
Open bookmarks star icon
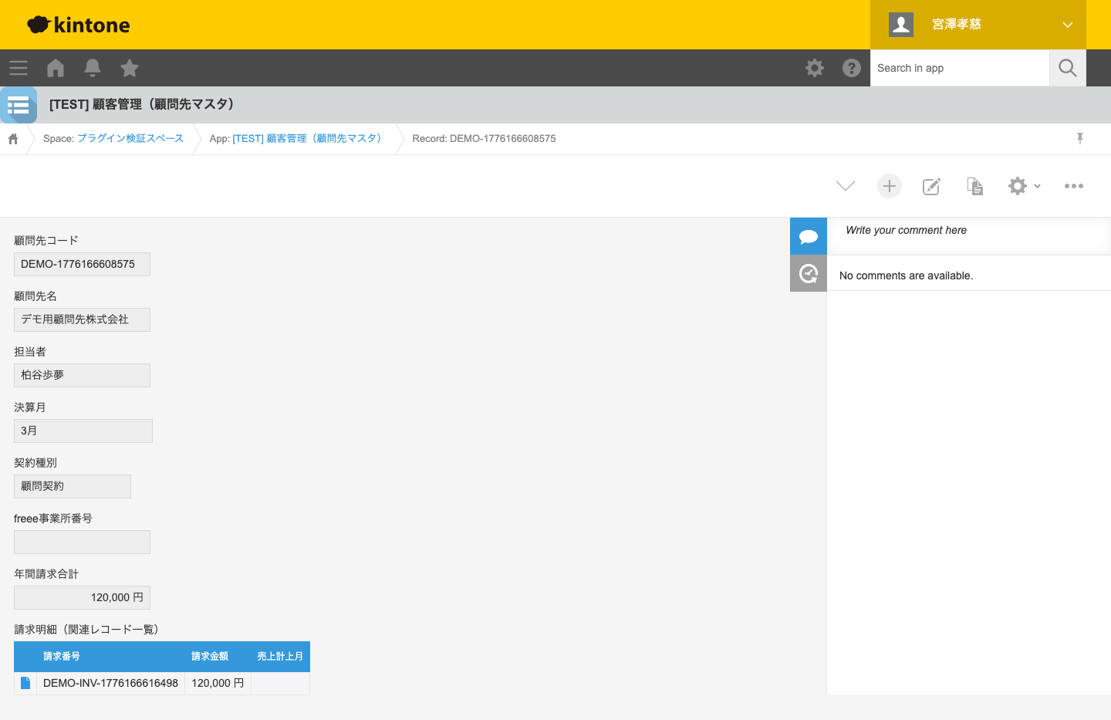coord(130,68)
